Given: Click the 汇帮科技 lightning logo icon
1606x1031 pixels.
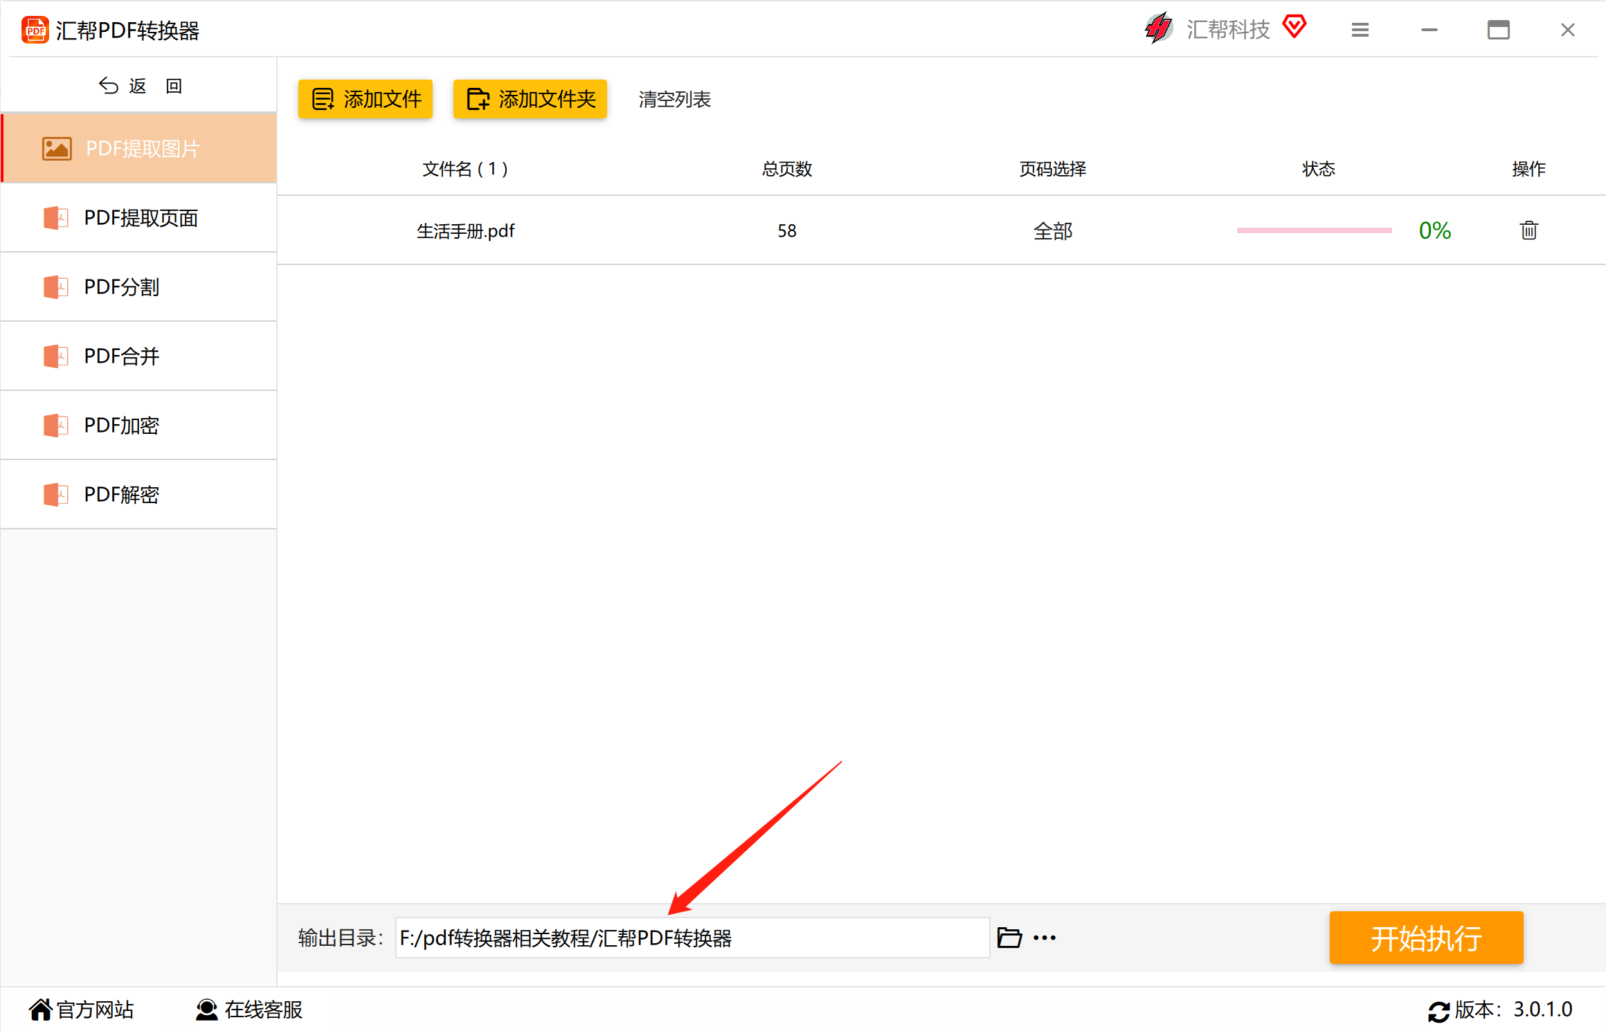Looking at the screenshot, I should point(1159,28).
